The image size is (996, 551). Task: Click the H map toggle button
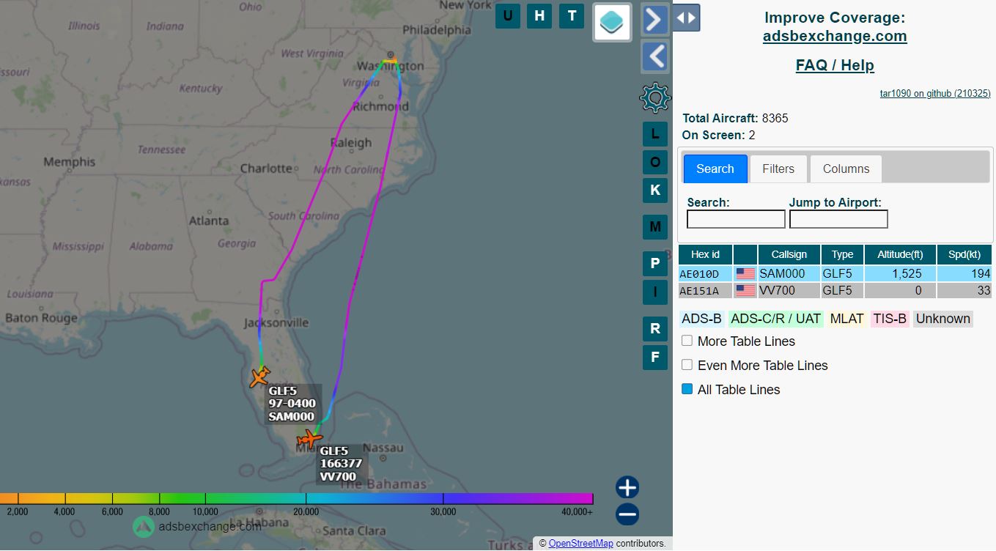coord(539,15)
